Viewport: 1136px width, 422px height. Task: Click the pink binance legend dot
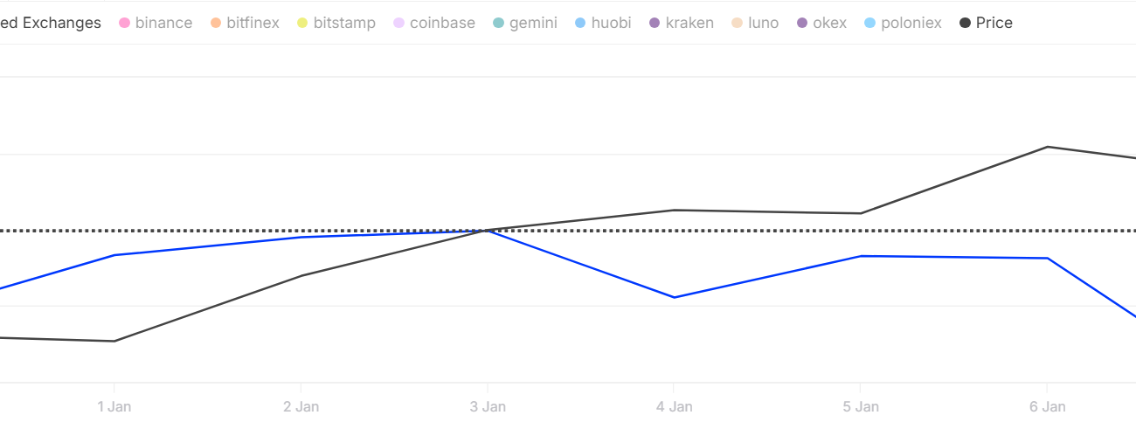tap(124, 23)
